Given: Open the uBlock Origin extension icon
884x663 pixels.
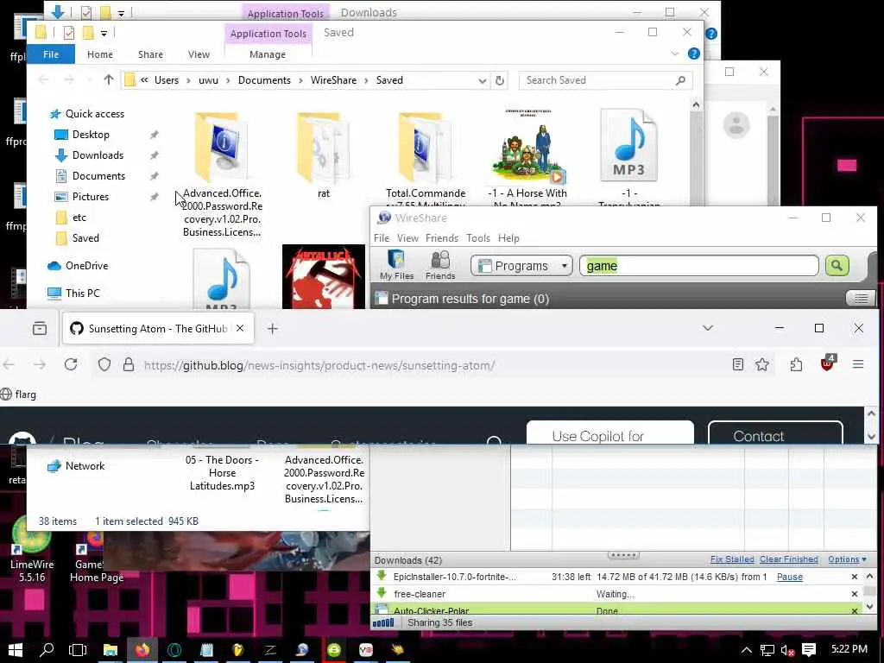Looking at the screenshot, I should 827,363.
